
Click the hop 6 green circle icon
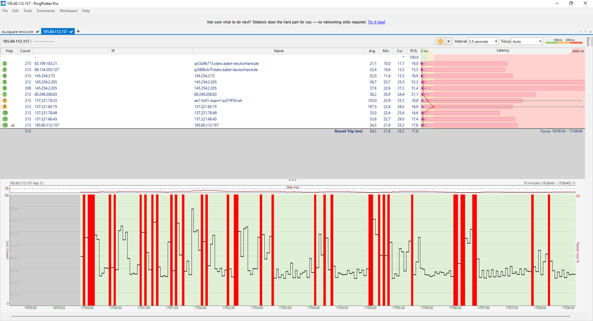(x=5, y=88)
